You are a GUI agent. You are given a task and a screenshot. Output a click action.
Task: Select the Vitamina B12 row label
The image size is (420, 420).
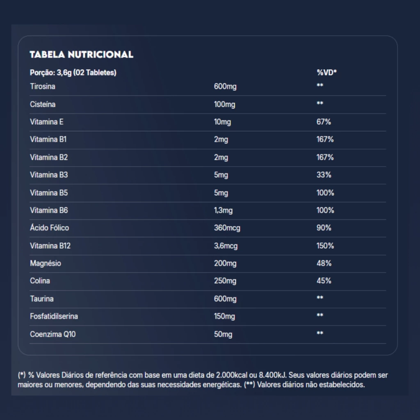tap(50, 246)
